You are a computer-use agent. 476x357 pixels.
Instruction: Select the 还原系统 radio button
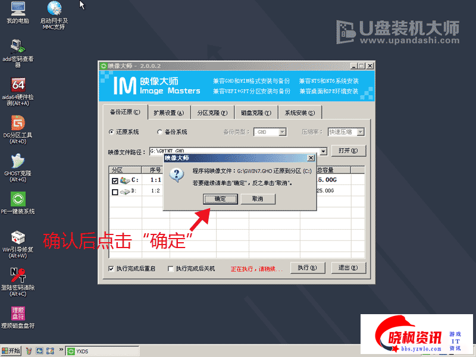pos(111,132)
